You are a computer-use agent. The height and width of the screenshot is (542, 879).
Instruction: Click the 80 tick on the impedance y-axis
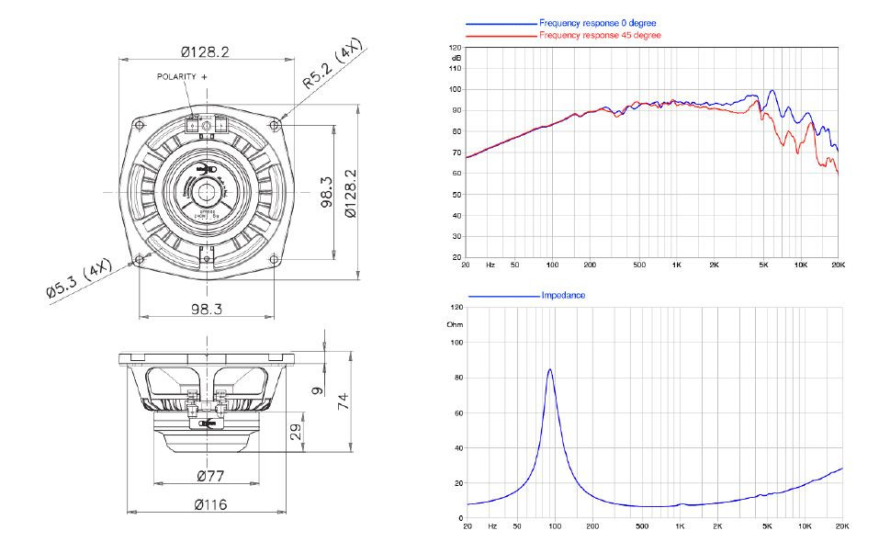click(x=459, y=378)
